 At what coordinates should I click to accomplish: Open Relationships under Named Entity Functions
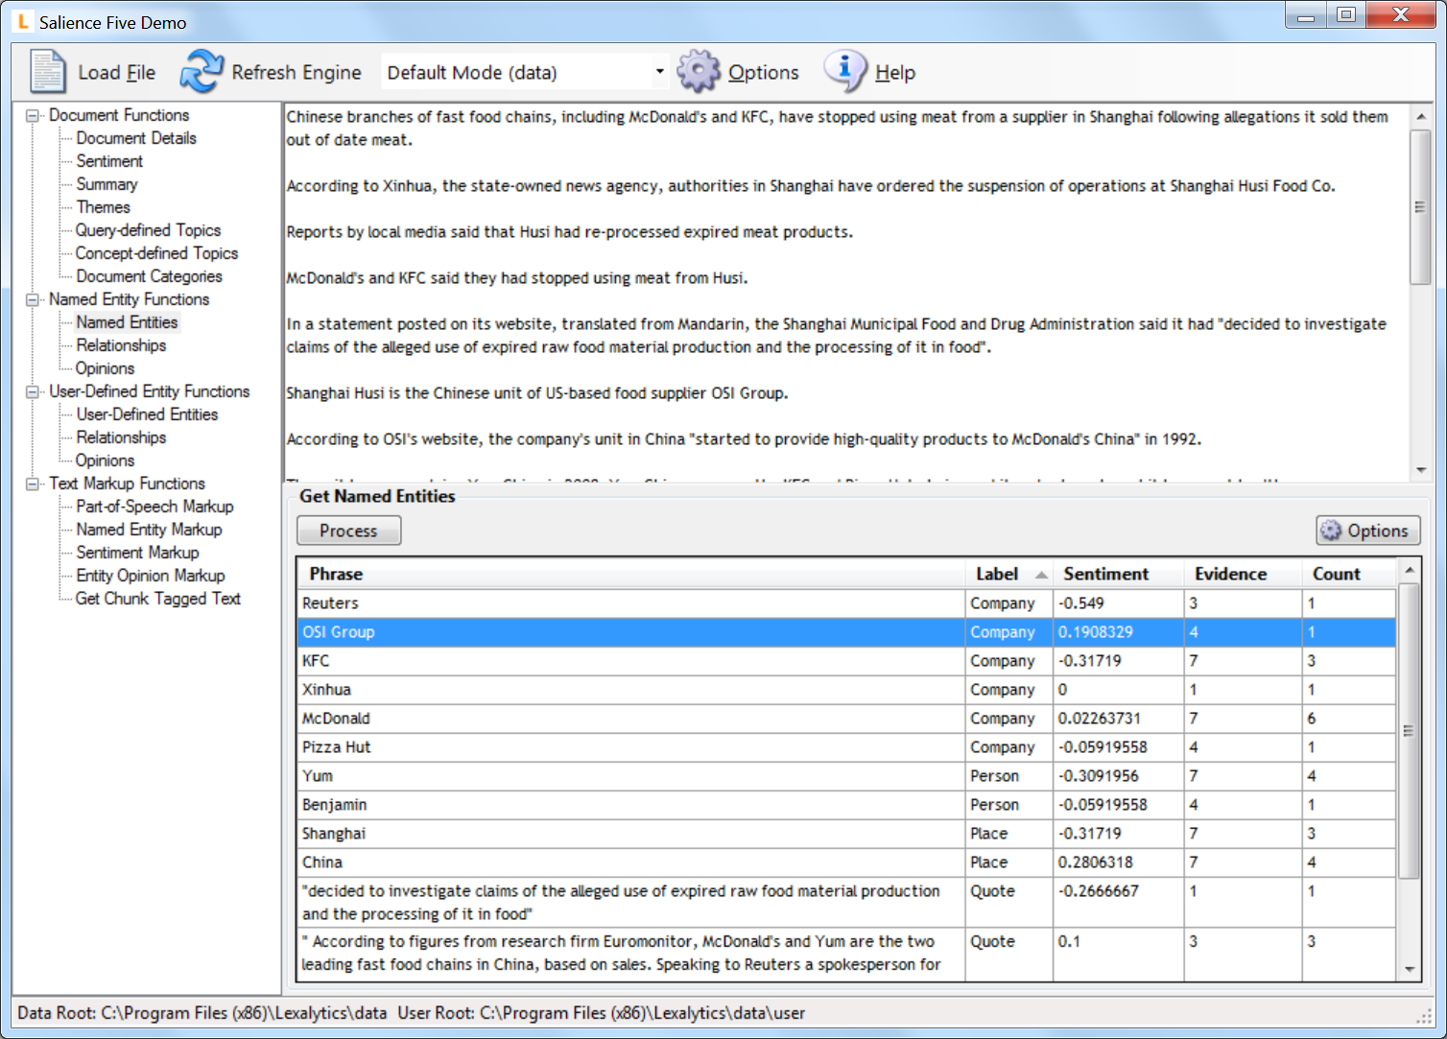(121, 345)
